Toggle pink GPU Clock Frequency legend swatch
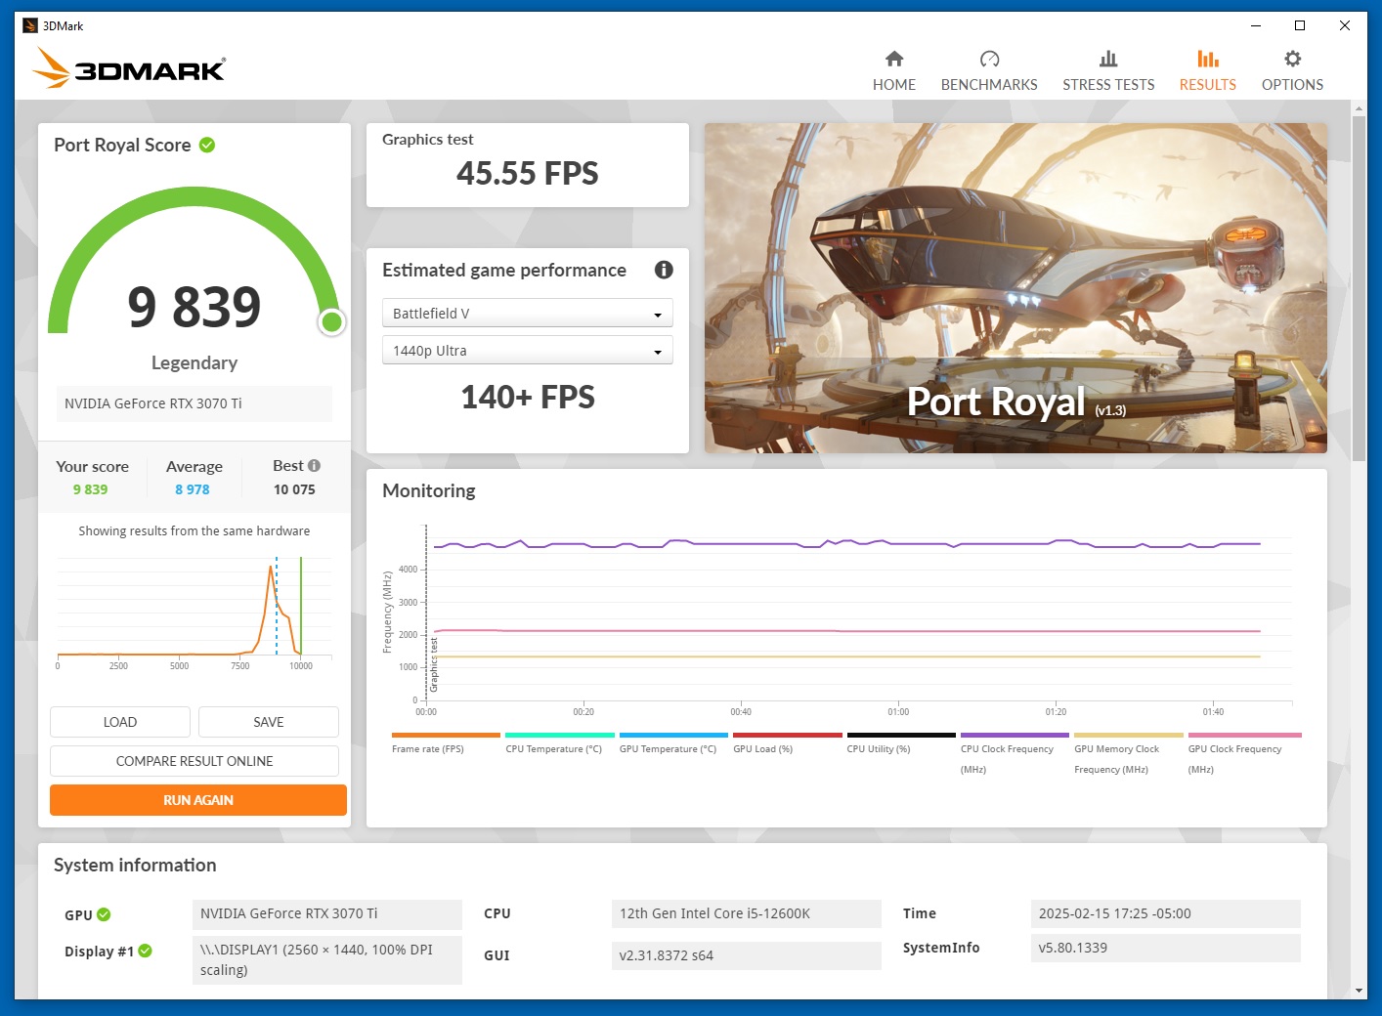The width and height of the screenshot is (1382, 1016). tap(1245, 735)
